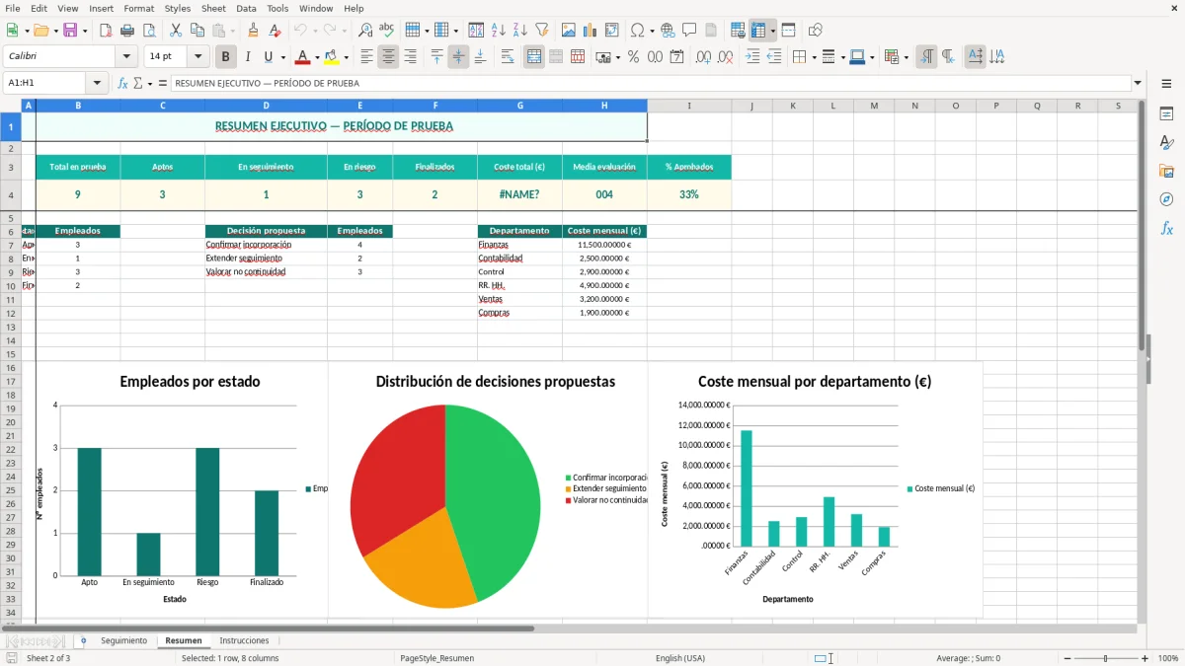The width and height of the screenshot is (1185, 666).
Task: Open Find & Replace from the toolbar
Action: pos(365,31)
